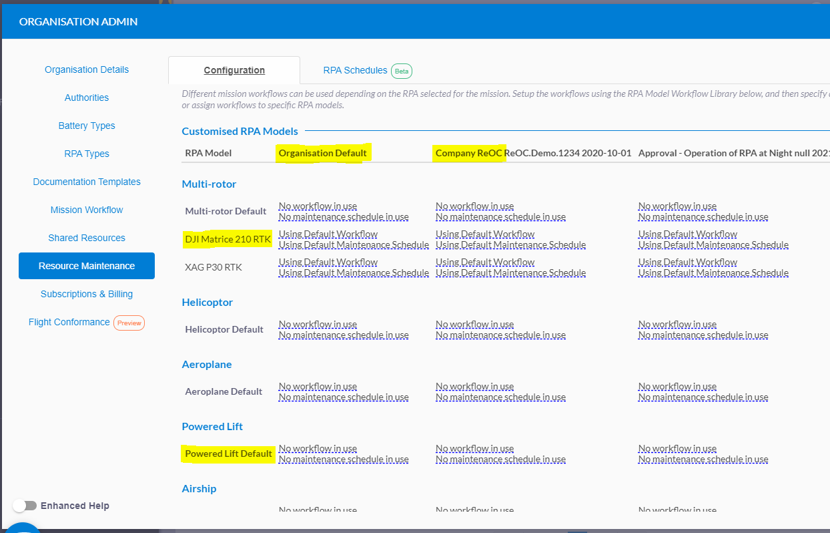This screenshot has width=830, height=533.
Task: Open DJI Matrice 210 RTK maintenance schedule under Organisation Default
Action: pyautogui.click(x=354, y=244)
